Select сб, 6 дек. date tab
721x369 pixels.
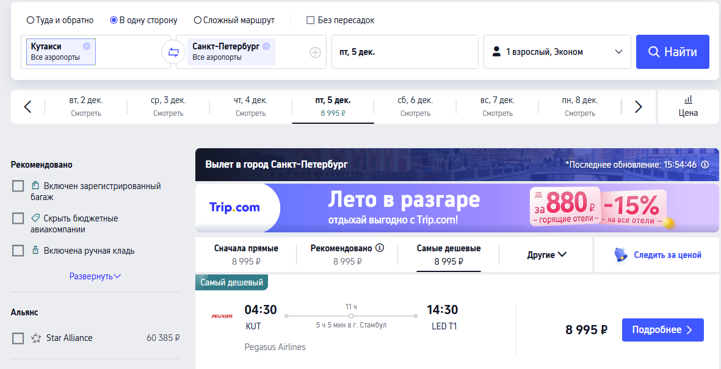[415, 107]
